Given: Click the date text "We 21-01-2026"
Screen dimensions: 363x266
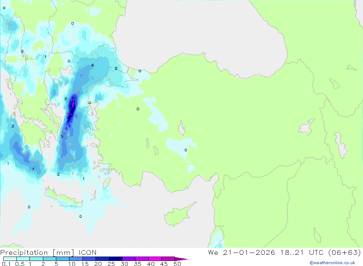Looking at the screenshot, I should [241, 252].
